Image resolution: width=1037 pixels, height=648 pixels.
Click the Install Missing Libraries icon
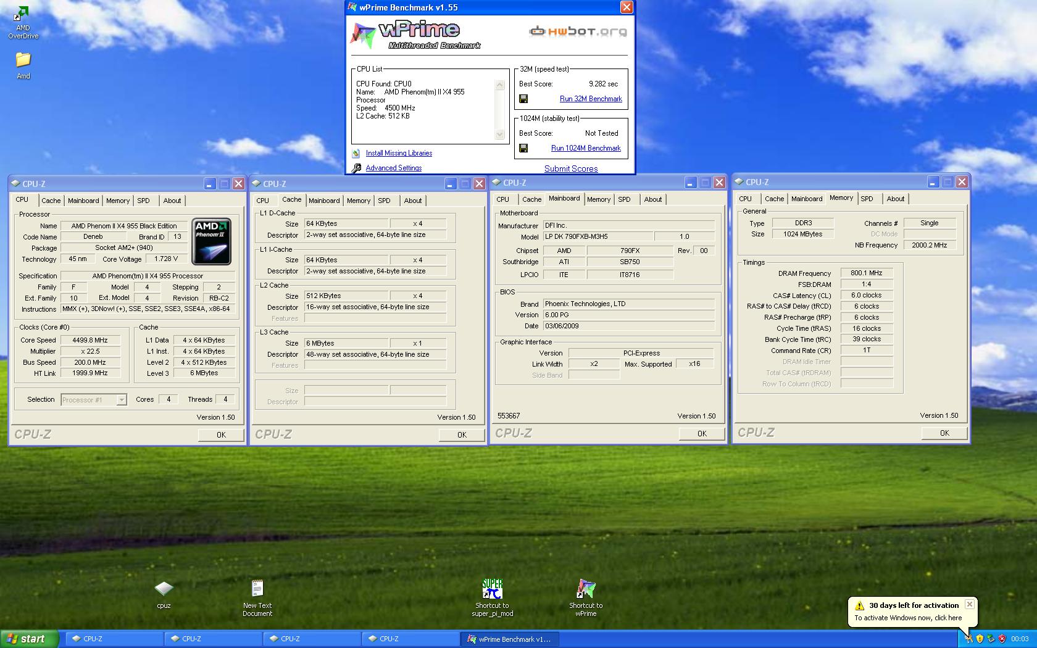[x=356, y=153]
